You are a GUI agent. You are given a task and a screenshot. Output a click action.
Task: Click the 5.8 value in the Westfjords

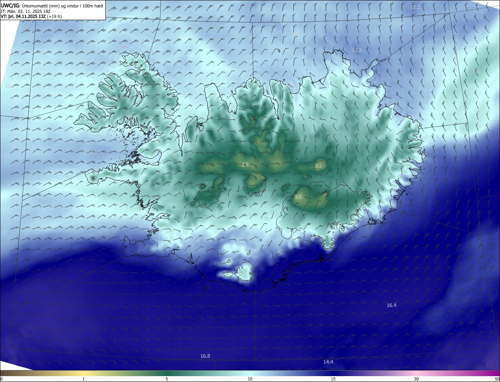point(119,97)
